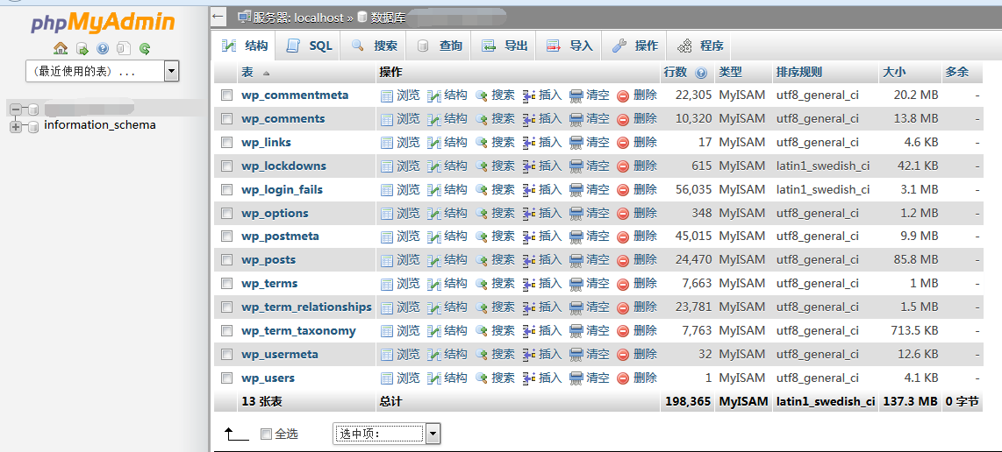This screenshot has height=452, width=1002.
Task: Expand the information_schema tree node
Action: pos(16,126)
